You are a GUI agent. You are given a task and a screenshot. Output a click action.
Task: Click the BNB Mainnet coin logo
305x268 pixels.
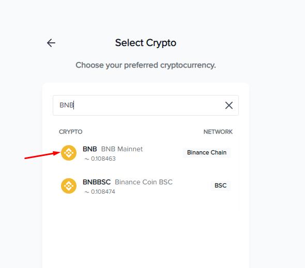click(69, 153)
